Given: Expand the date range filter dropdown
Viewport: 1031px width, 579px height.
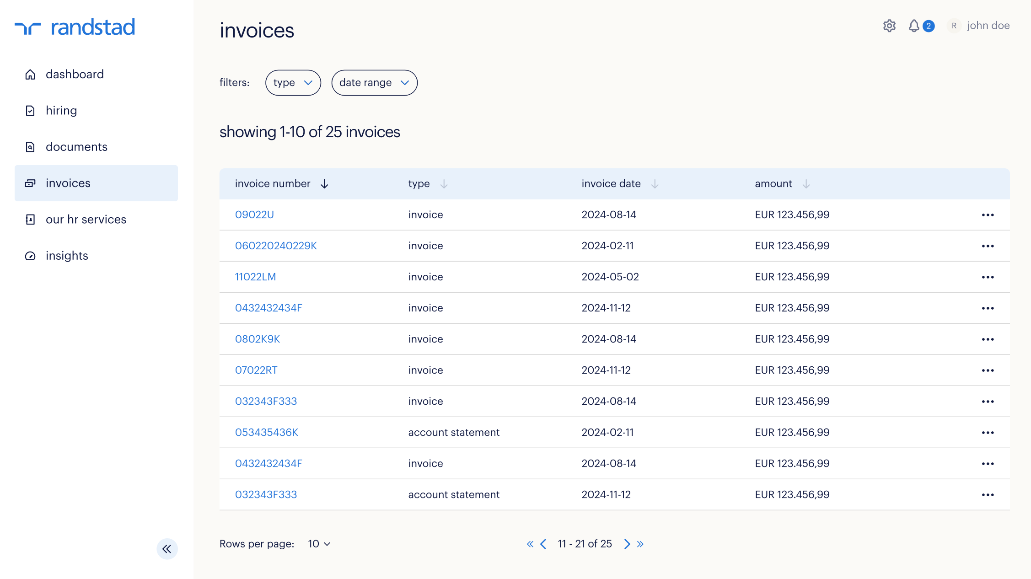Looking at the screenshot, I should click(374, 83).
